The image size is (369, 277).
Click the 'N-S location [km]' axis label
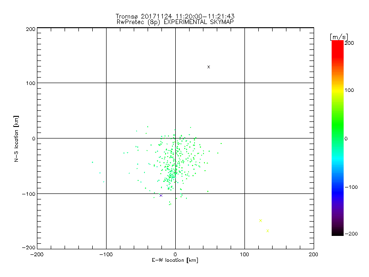click(16, 138)
